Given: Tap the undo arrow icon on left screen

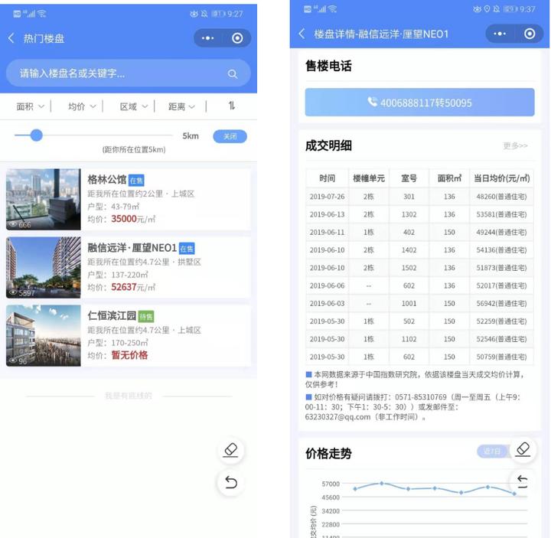Looking at the screenshot, I should (231, 482).
